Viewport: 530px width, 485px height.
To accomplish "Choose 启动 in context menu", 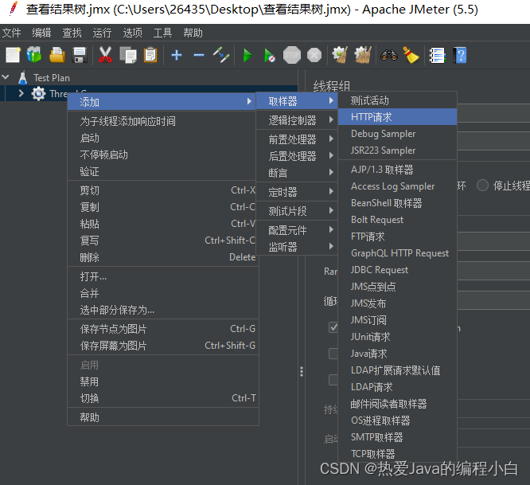I will (162, 138).
